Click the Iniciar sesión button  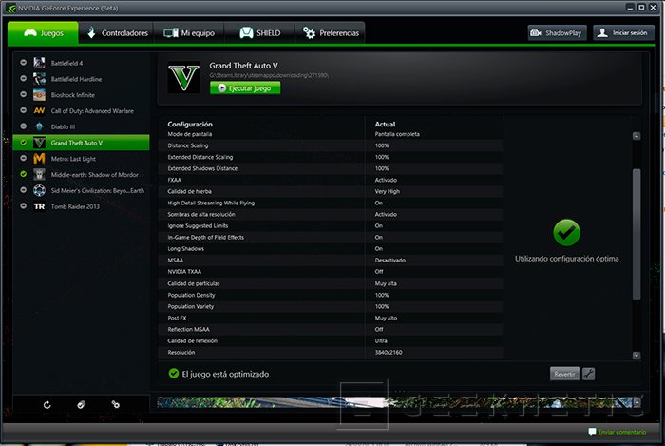624,33
